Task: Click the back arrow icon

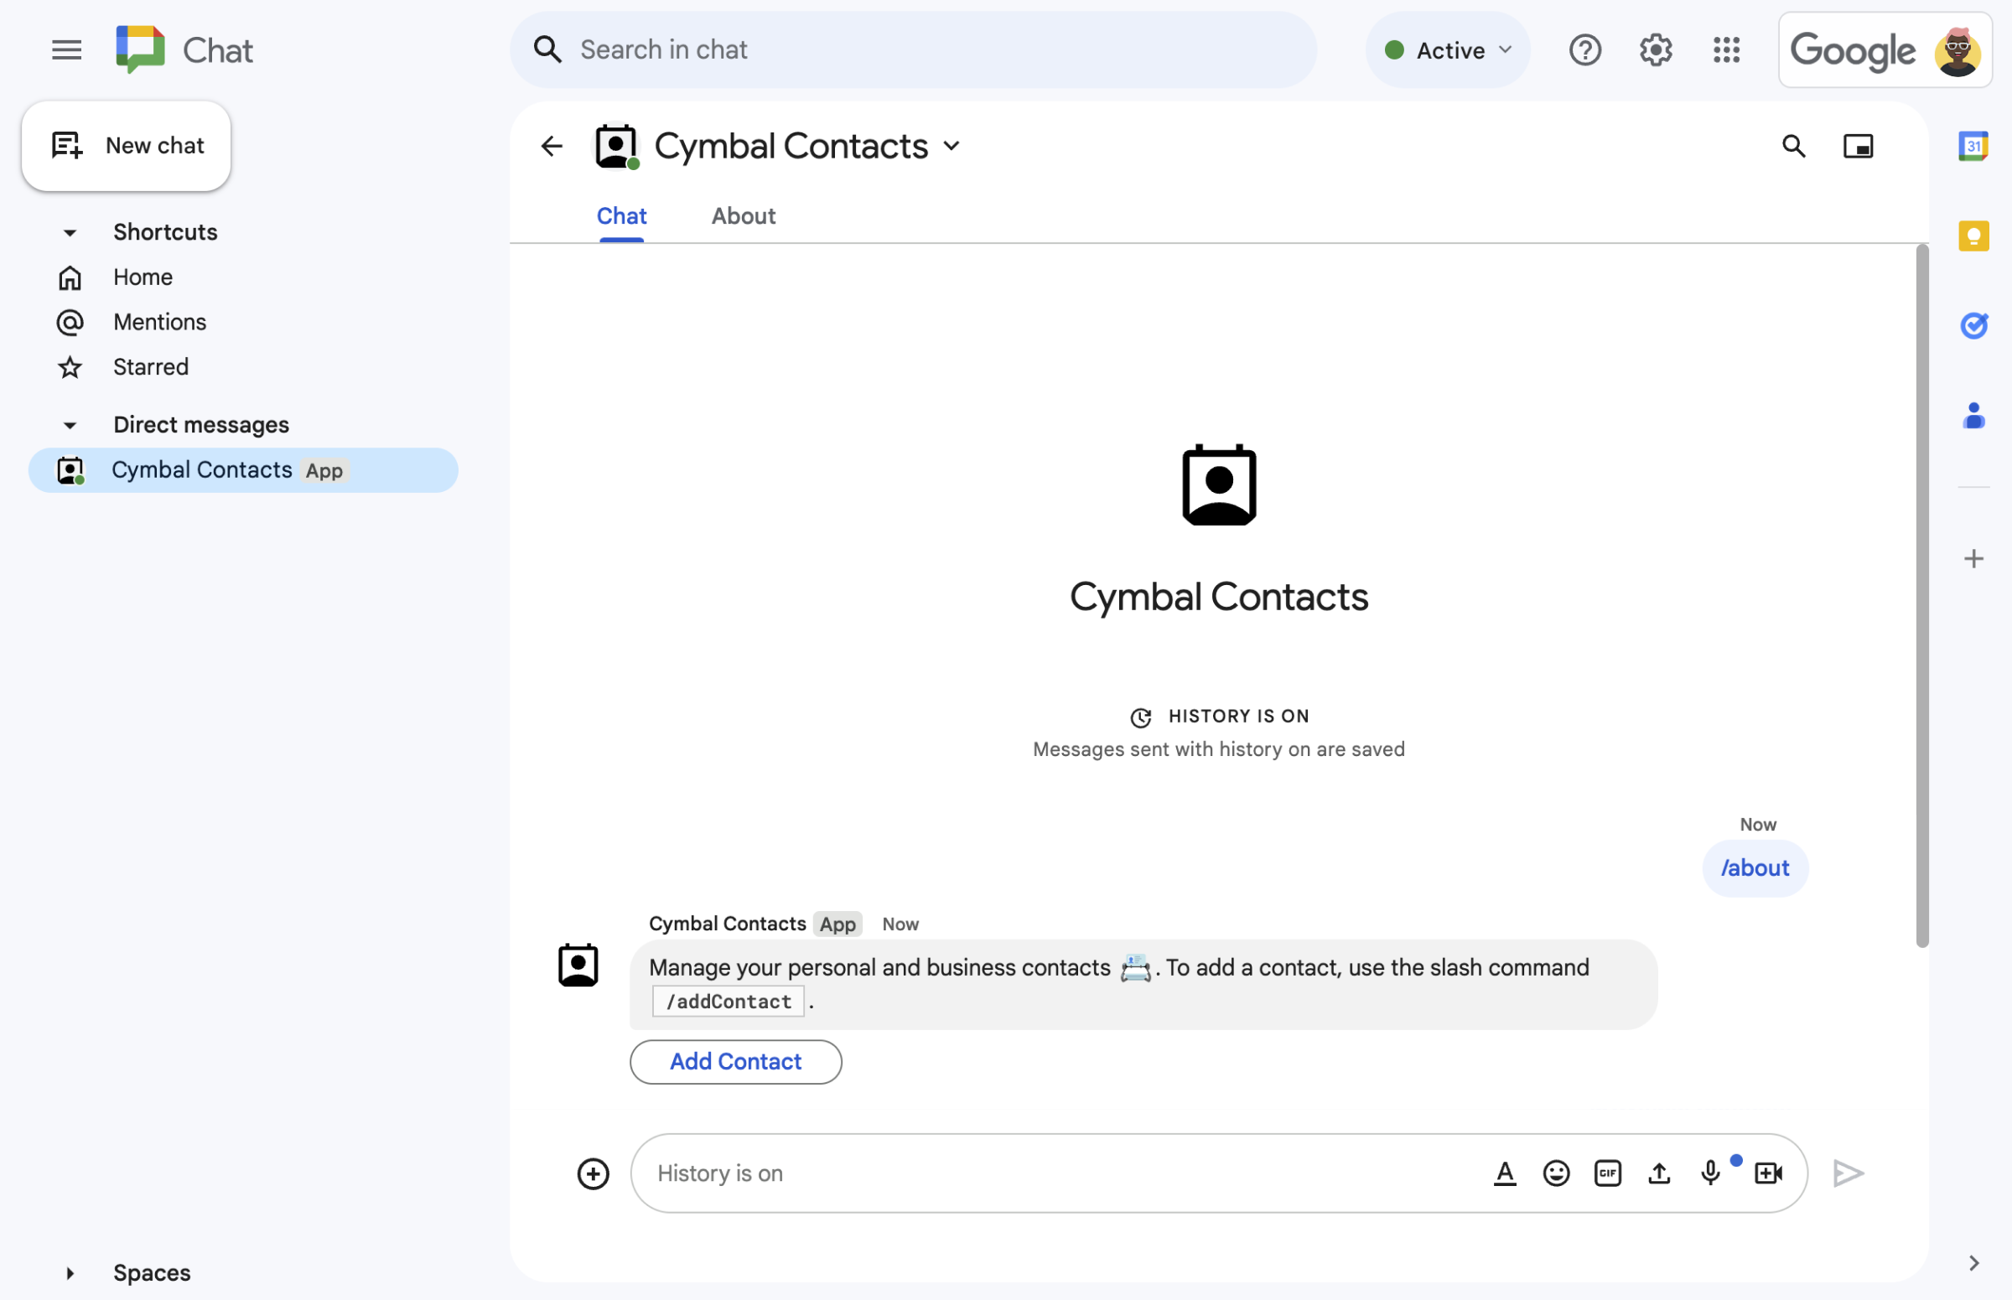Action: pyautogui.click(x=552, y=145)
